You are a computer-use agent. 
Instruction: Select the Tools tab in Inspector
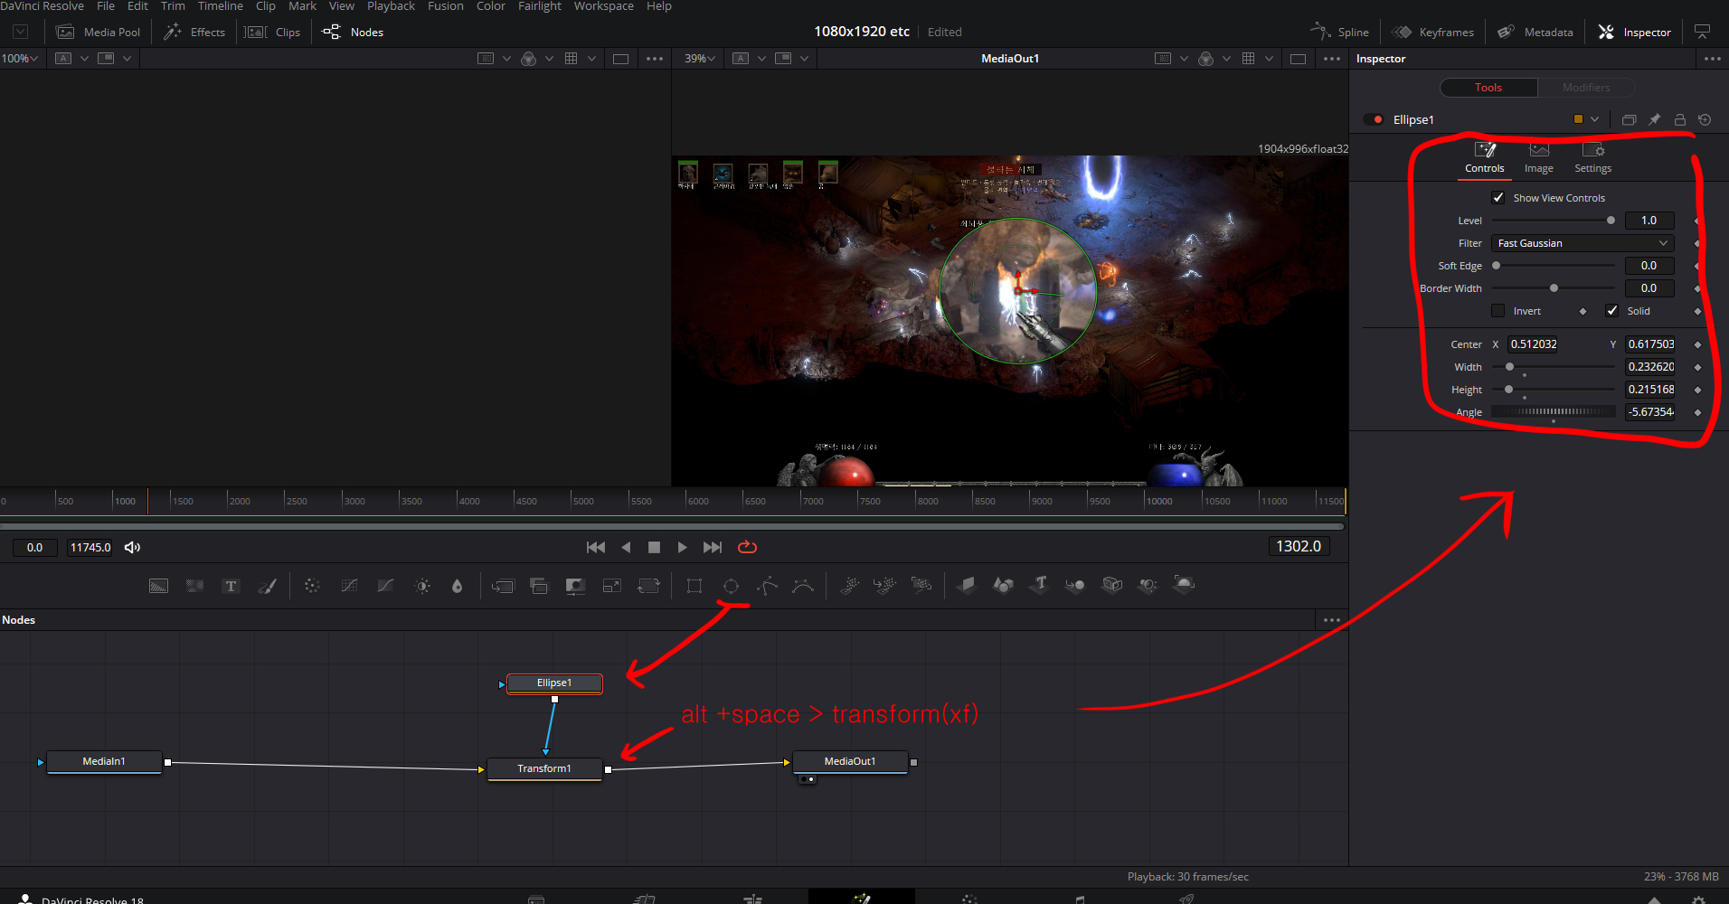point(1488,88)
